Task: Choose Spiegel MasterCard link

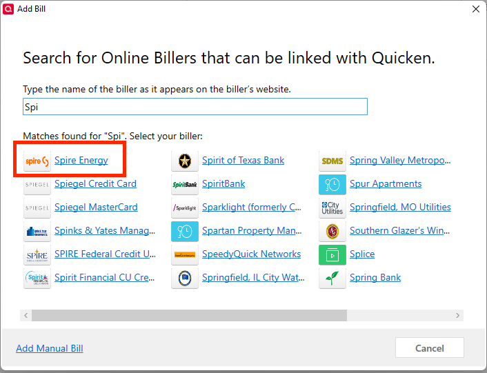Action: point(96,207)
